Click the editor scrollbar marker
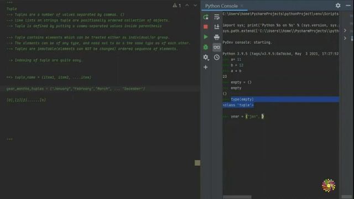Image resolution: width=354 pixels, height=199 pixels. (x=197, y=163)
